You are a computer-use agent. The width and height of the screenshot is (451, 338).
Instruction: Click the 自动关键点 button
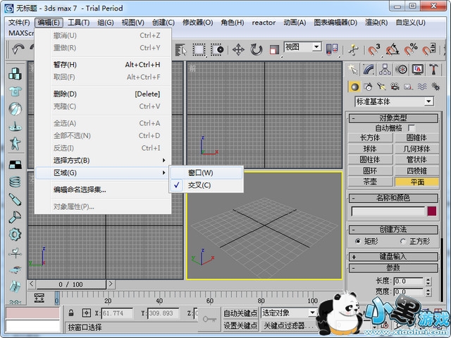[240, 313]
